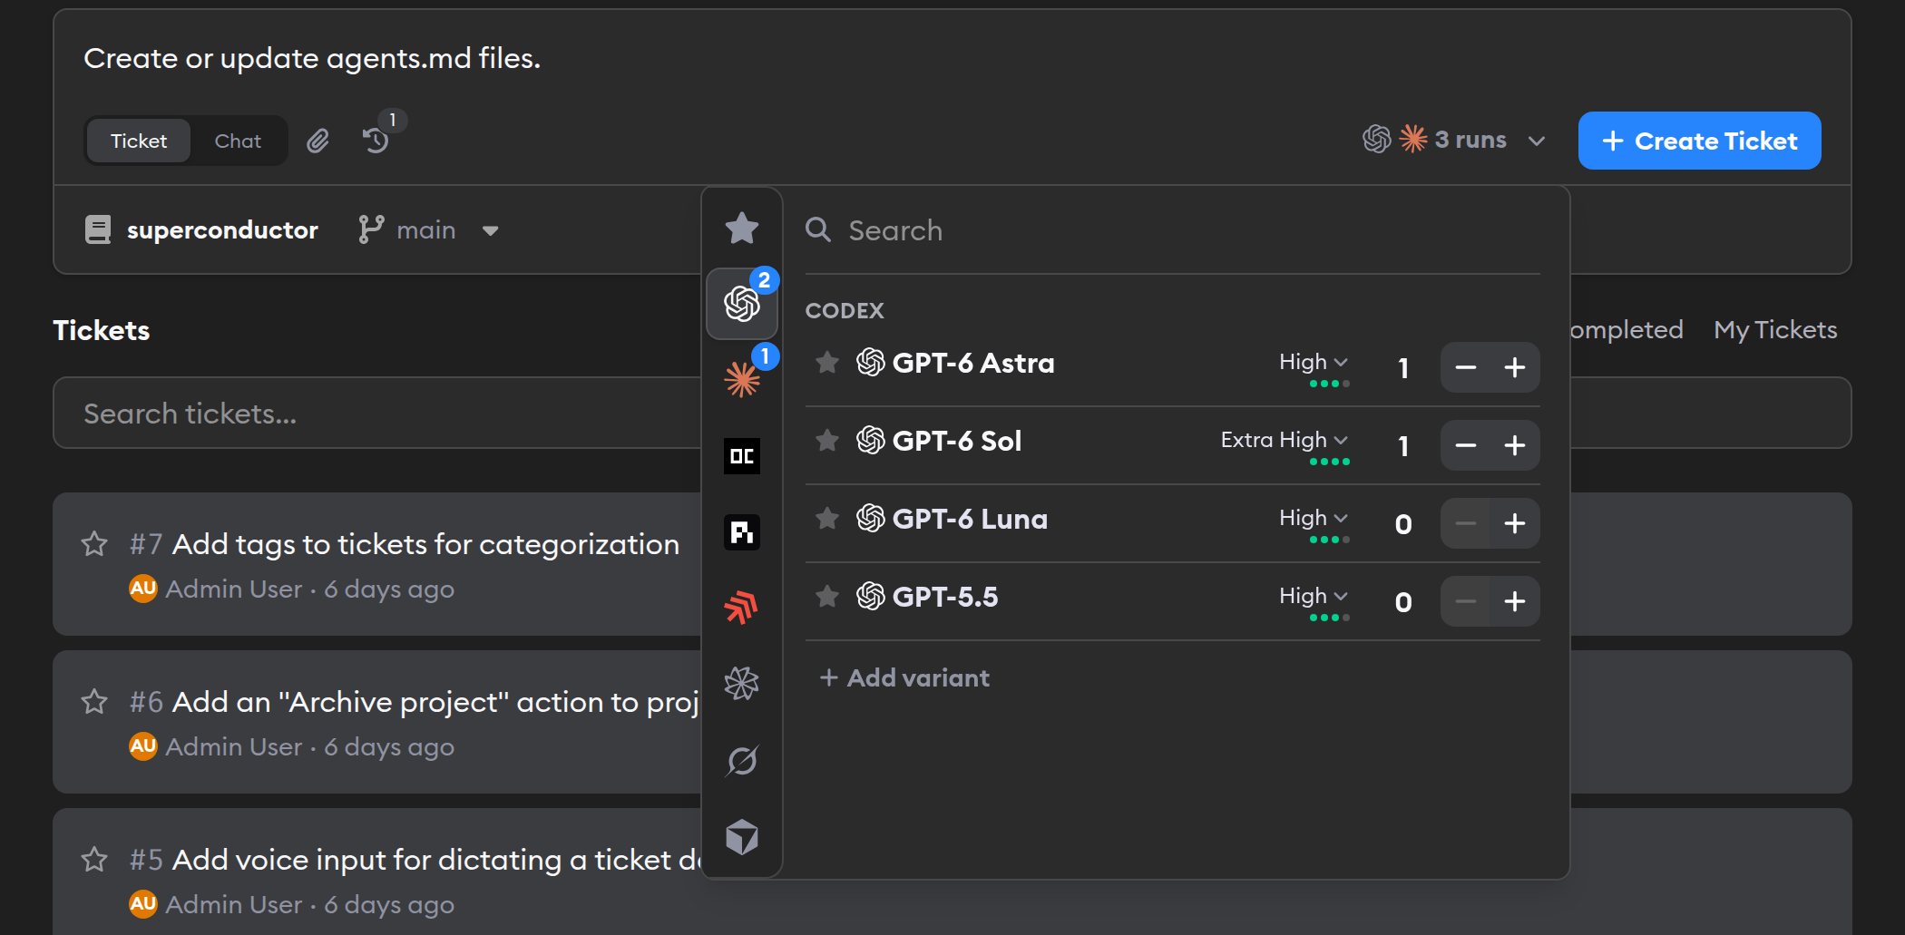The width and height of the screenshot is (1905, 935).
Task: Increase GPT-6 Sol run count
Action: point(1515,445)
